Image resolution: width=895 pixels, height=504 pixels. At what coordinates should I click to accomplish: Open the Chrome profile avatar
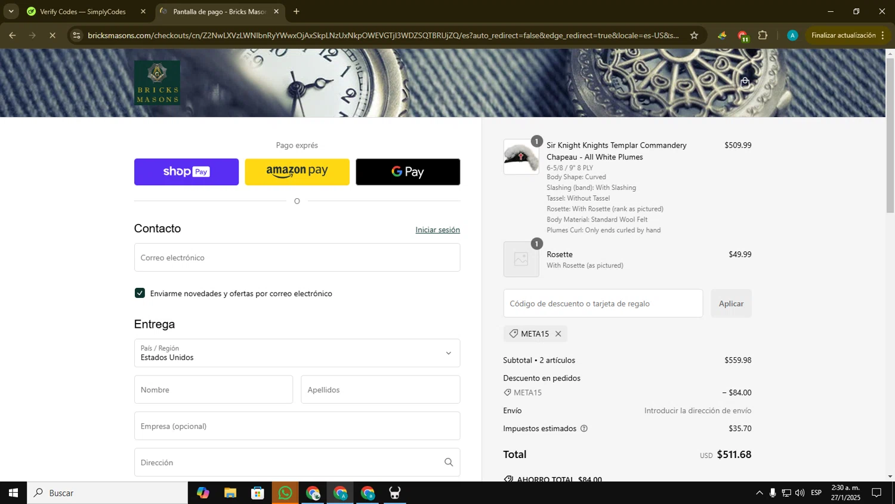click(792, 35)
